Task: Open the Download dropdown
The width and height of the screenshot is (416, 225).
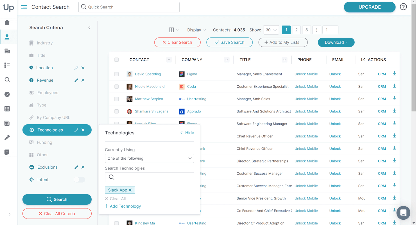Action: [x=336, y=42]
